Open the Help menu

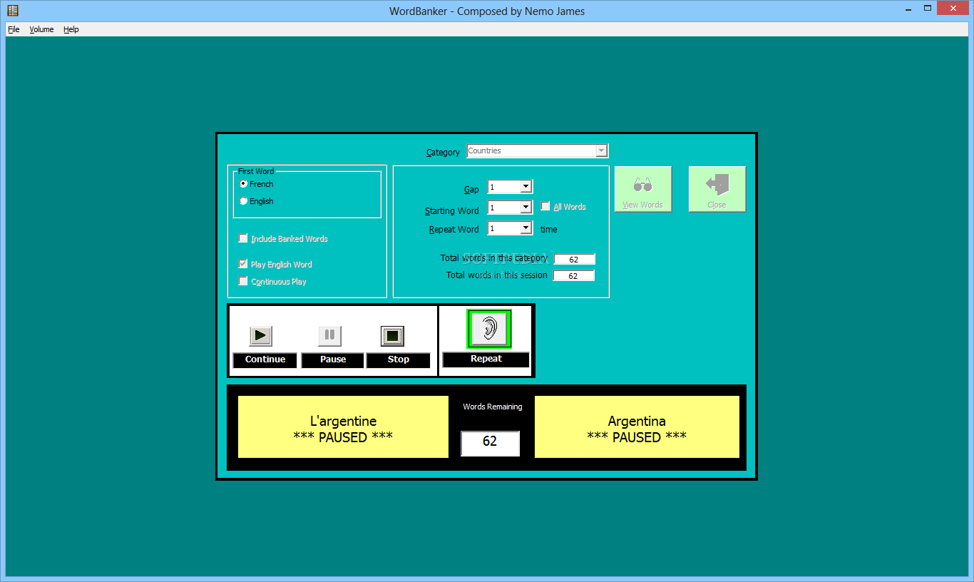point(71,29)
